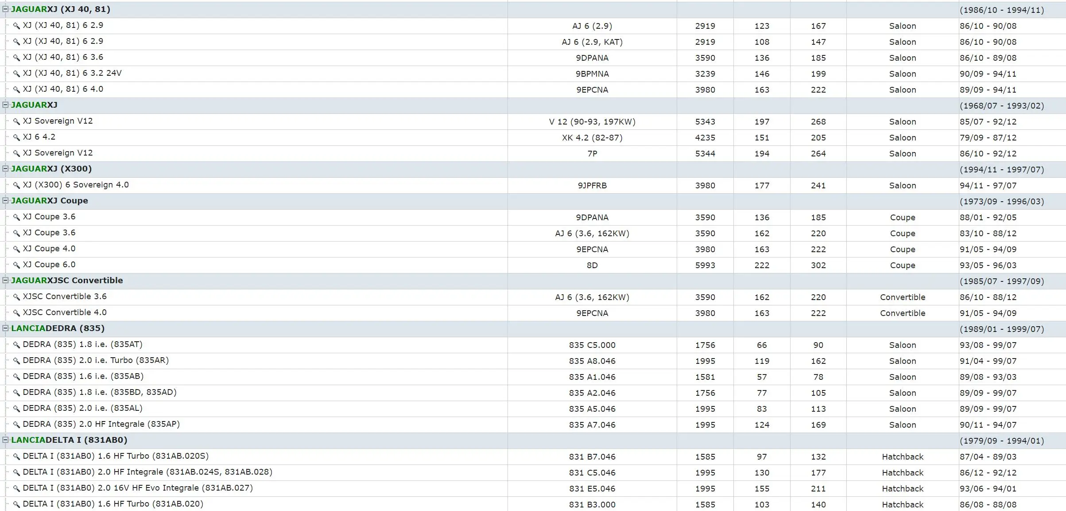Click the magnifier icon beside XJ Coupe 4.0
The image size is (1066, 511).
[16, 249]
